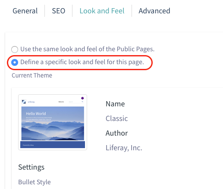This screenshot has width=223, height=189.
Task: Switch to the General tab
Action: (25, 11)
